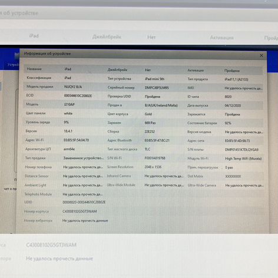Click the truncated Замененное устройство sale type value
This screenshot has width=278, height=278.
pyautogui.click(x=83, y=158)
